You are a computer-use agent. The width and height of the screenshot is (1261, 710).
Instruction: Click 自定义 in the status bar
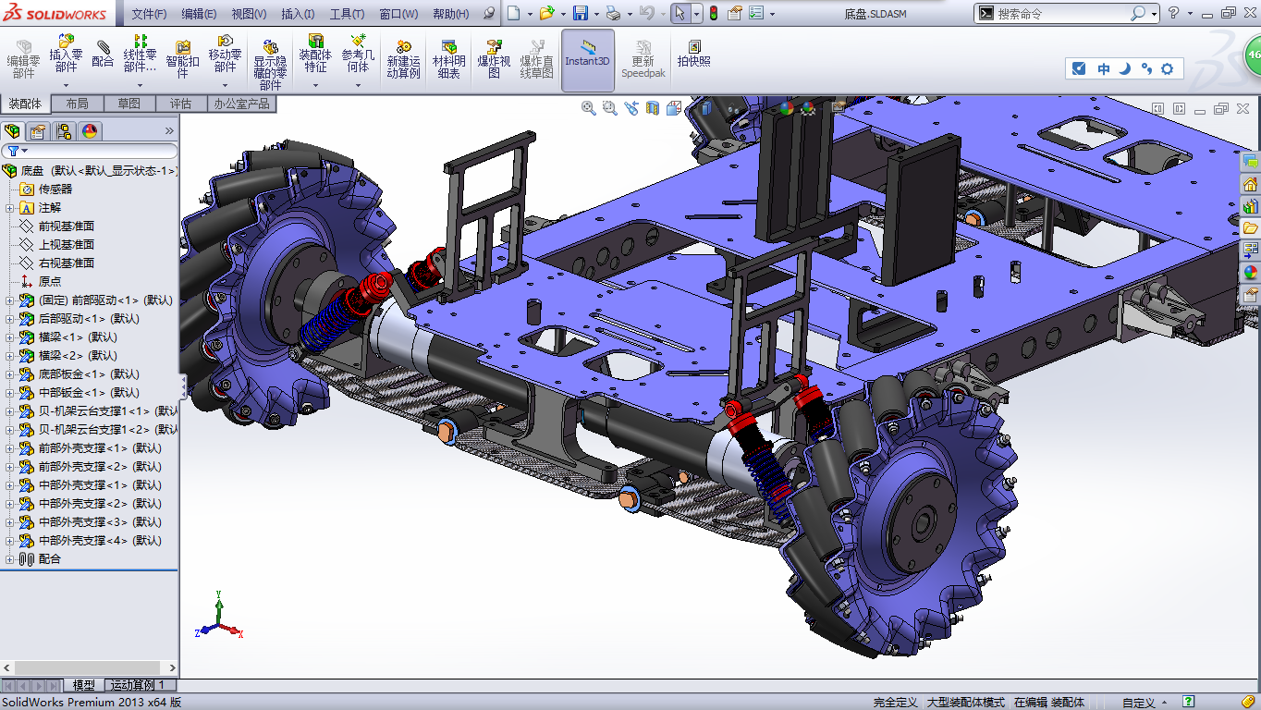1138,703
